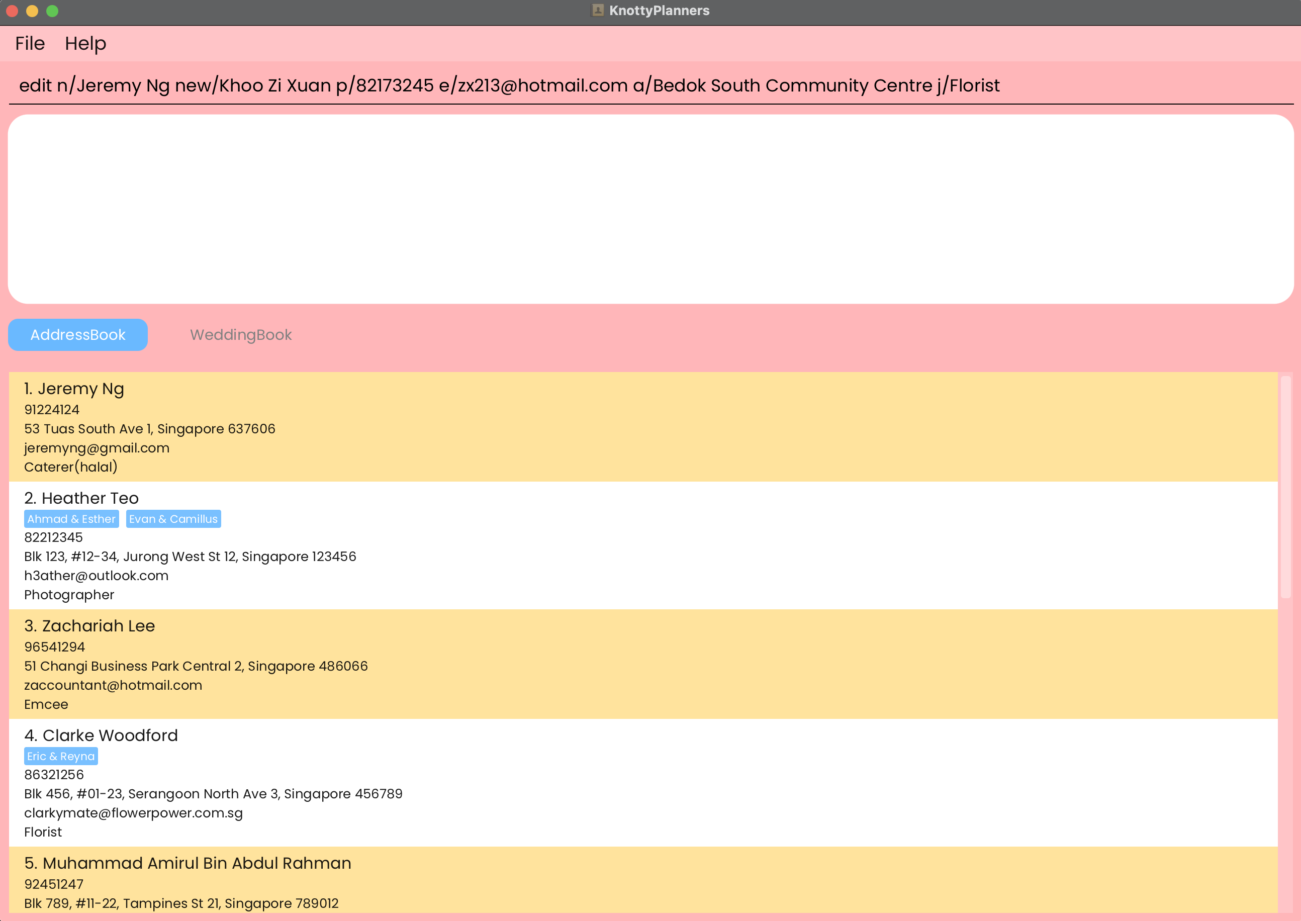Click the green macOS fullscreen button
Screen dimensions: 1301x921
(x=52, y=11)
